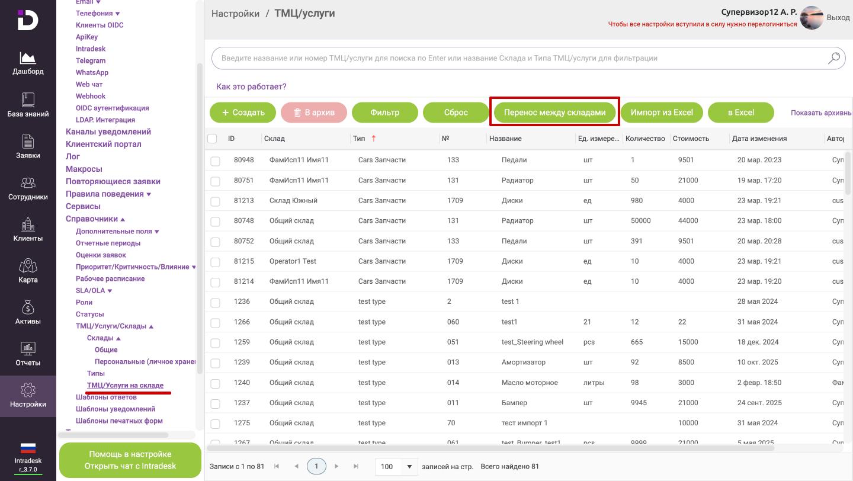Go to Заявки in the sidebar

(x=28, y=142)
